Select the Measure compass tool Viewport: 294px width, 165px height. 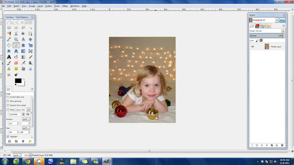23,39
